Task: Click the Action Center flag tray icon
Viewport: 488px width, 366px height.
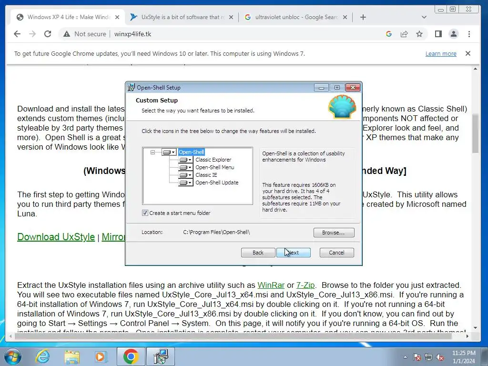Action: tap(417, 357)
